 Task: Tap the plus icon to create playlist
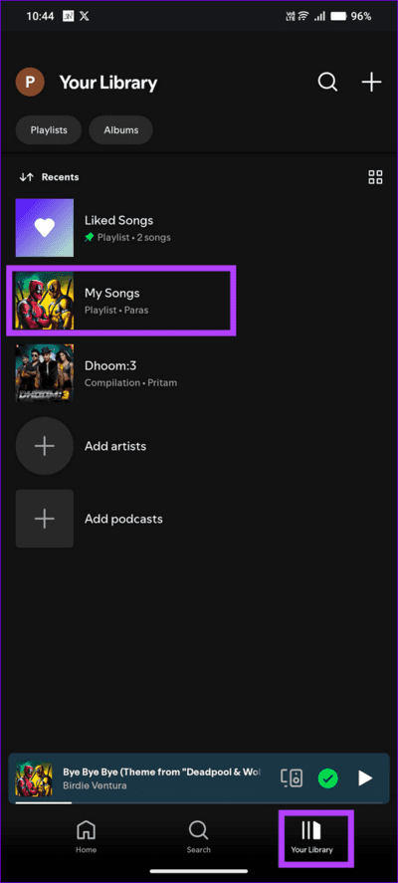click(x=371, y=83)
